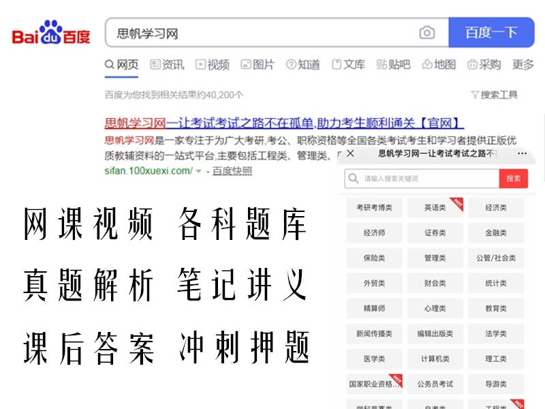Click the magnifier icon in the mobile search bar

pyautogui.click(x=354, y=179)
